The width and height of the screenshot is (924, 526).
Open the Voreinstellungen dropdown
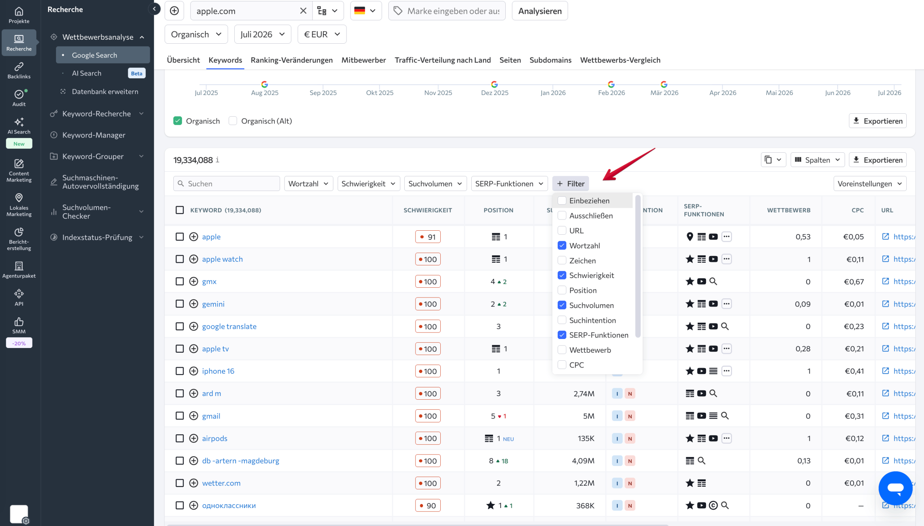pyautogui.click(x=869, y=183)
